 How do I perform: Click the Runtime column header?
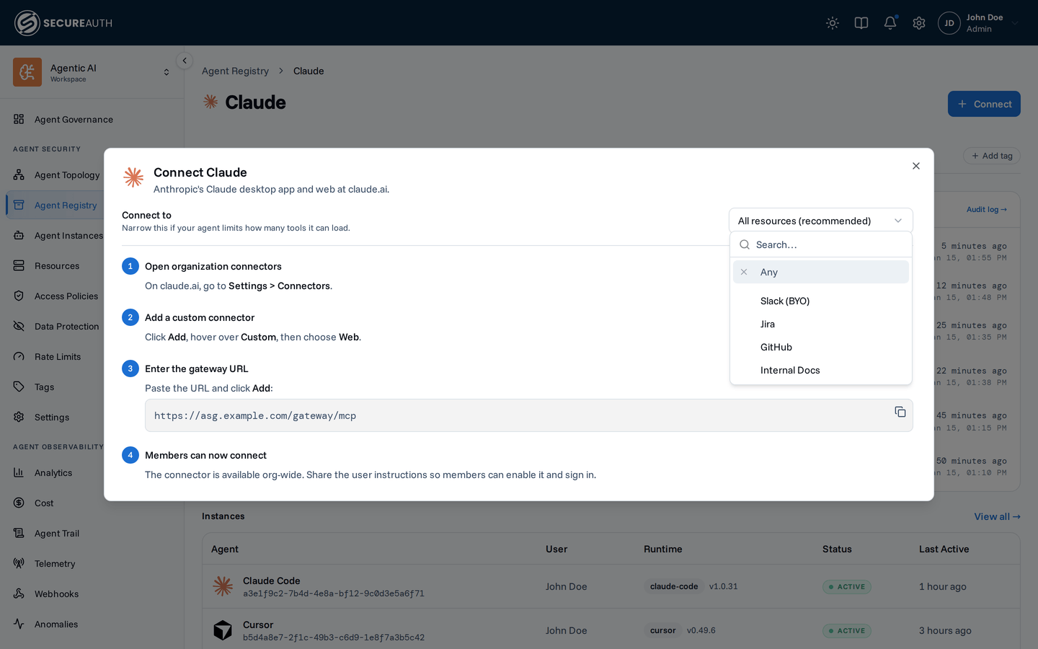coord(663,549)
